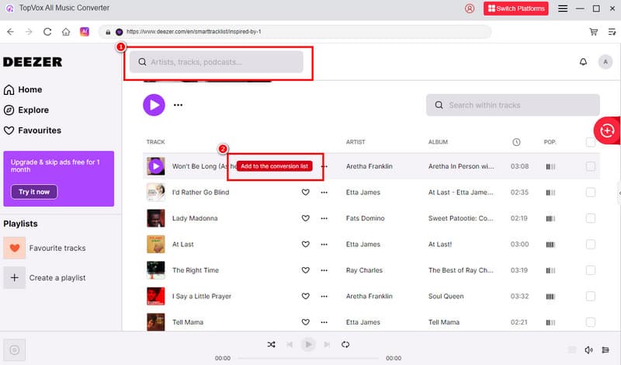Open the shopping cart icon
The width and height of the screenshot is (621, 365).
(x=593, y=32)
